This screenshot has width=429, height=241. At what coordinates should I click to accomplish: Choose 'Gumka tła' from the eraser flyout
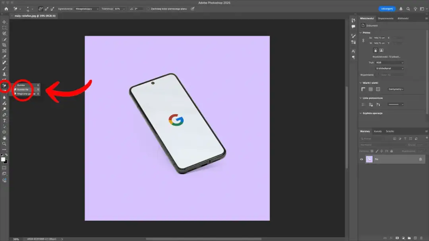tap(23, 90)
